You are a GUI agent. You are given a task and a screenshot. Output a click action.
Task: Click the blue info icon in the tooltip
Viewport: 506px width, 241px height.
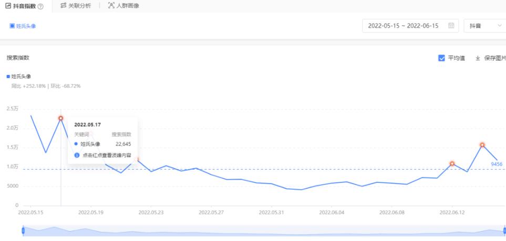(x=77, y=155)
